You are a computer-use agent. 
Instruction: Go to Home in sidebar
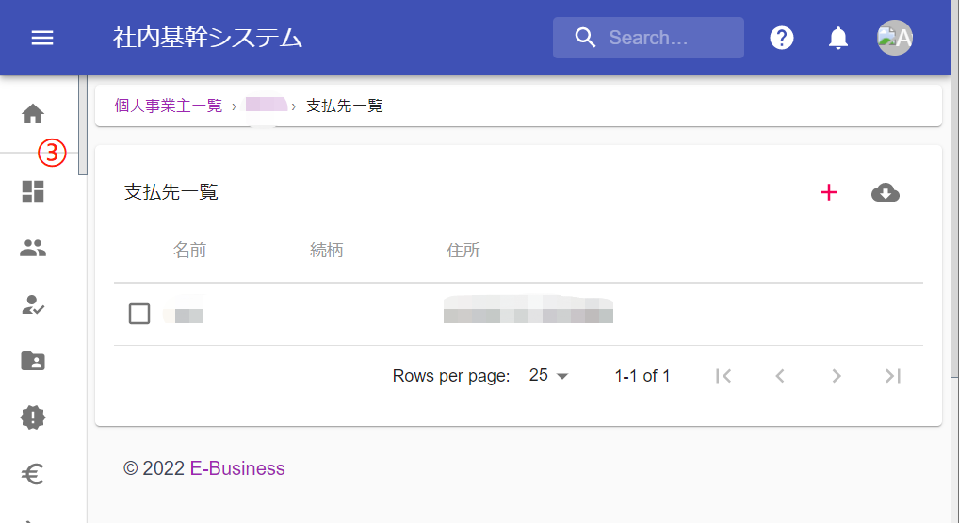[x=33, y=114]
